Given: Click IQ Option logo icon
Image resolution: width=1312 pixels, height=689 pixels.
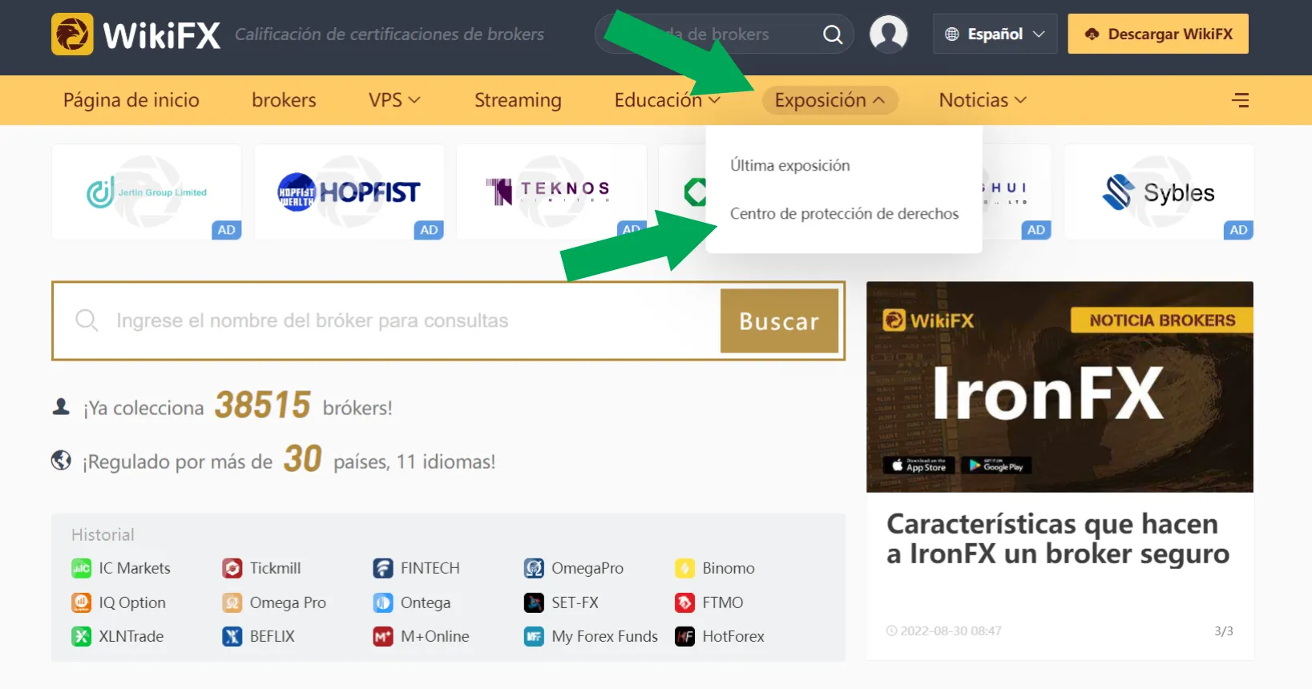Looking at the screenshot, I should tap(82, 602).
